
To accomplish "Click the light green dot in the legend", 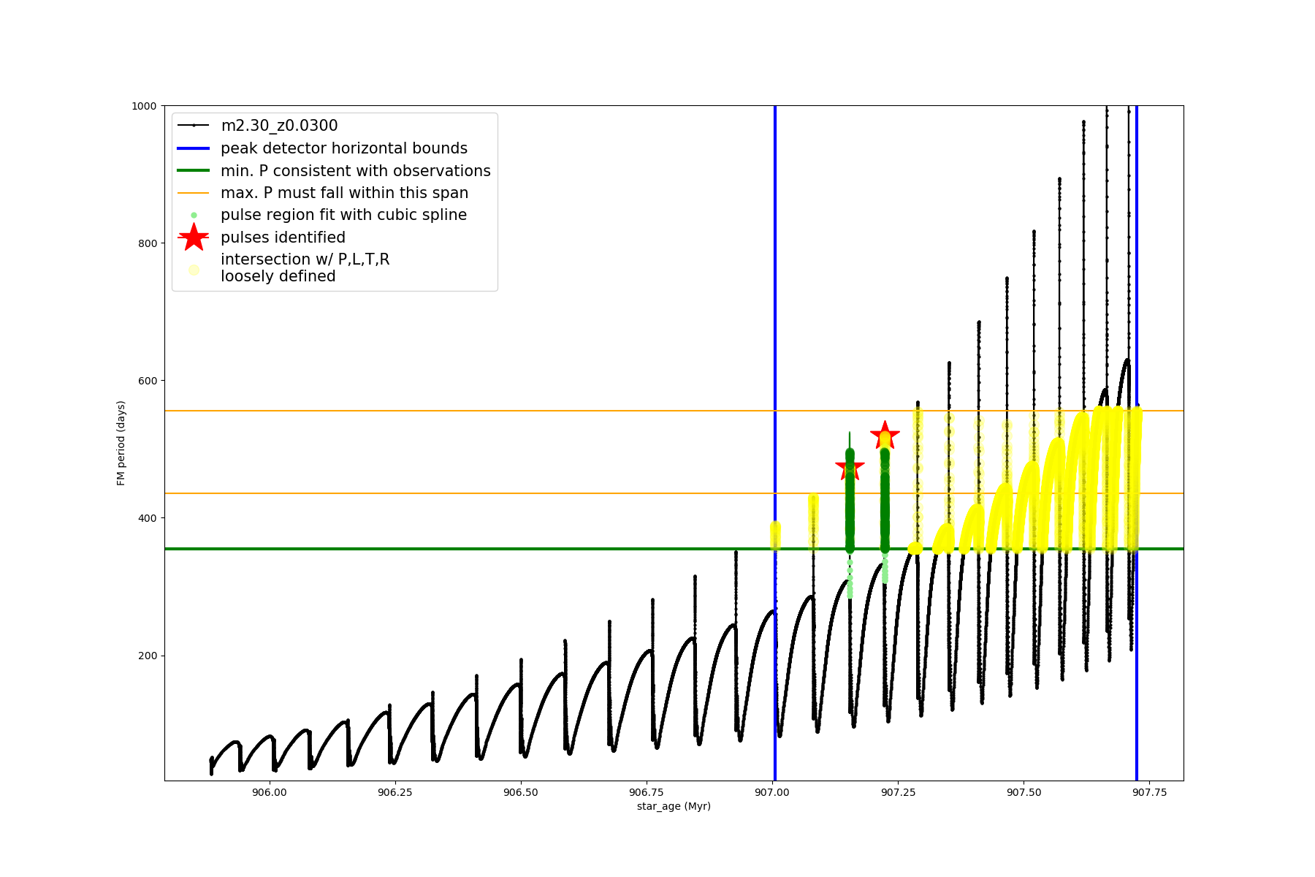I will click(194, 216).
